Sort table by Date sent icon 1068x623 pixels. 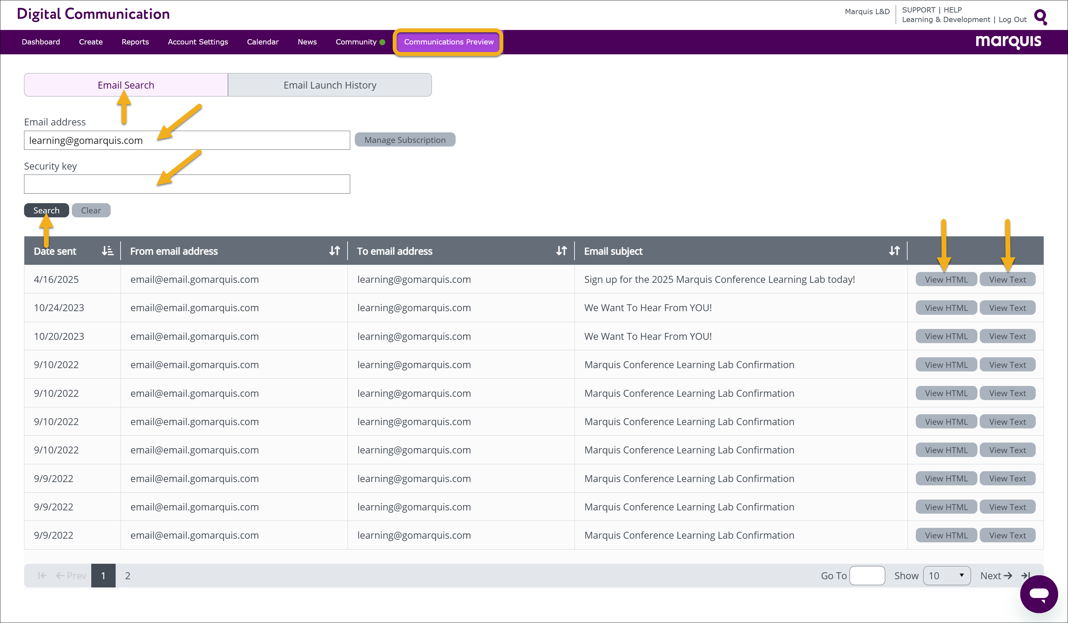coord(108,251)
